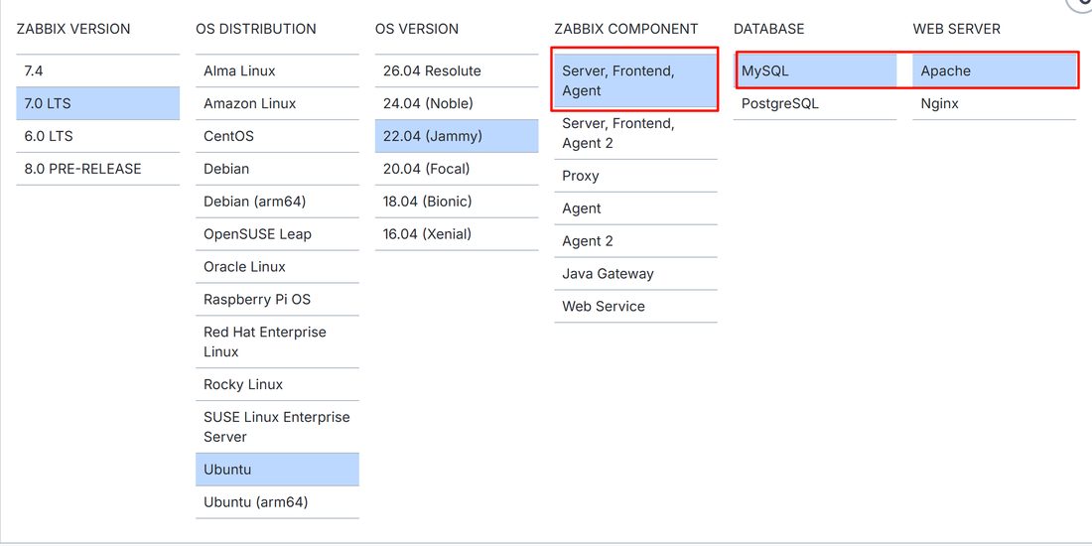Pick OS version 20.04 (Focal)
This screenshot has width=1092, height=546.
pos(457,169)
